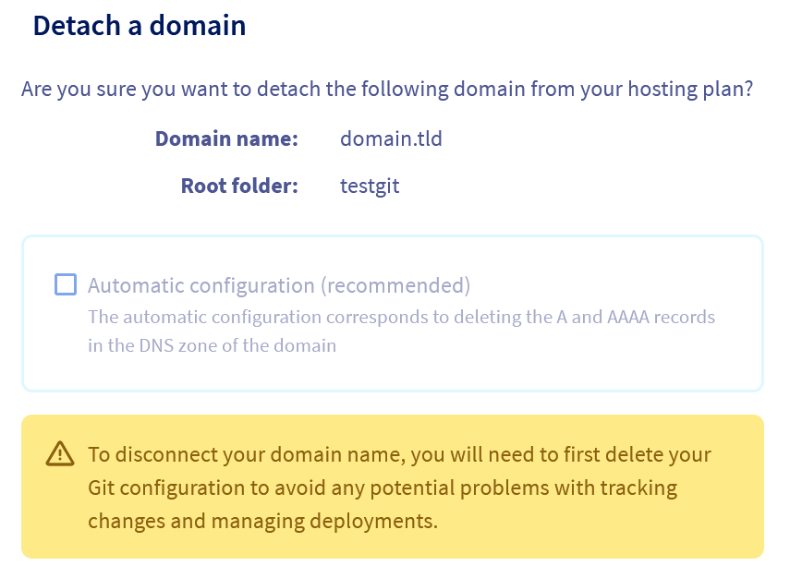Enable the Automatic configuration checkbox
Screen dimensions: 790x566
pos(66,284)
